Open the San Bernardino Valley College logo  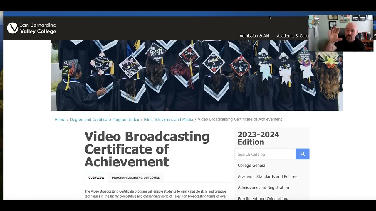(x=31, y=28)
